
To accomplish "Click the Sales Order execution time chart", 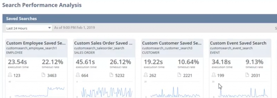I will tap(105, 89).
